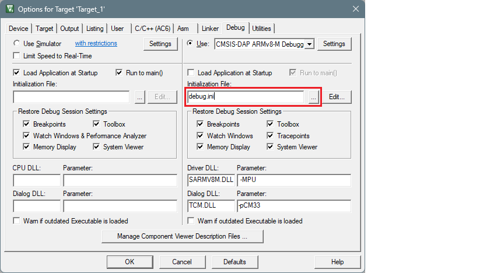497x273 pixels.
Task: Click the Cancel button
Action: click(182, 262)
